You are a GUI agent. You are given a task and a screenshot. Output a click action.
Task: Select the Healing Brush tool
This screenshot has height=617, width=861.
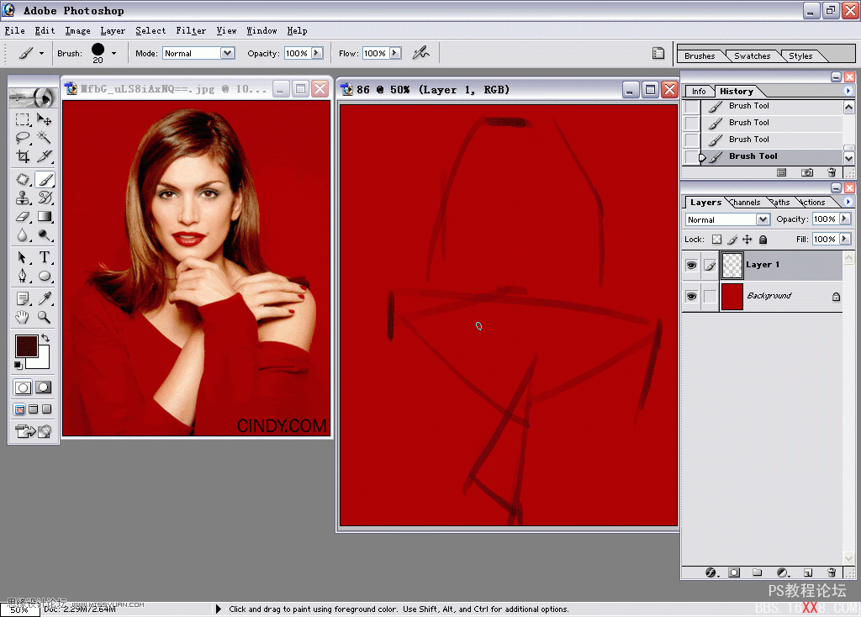click(x=23, y=180)
